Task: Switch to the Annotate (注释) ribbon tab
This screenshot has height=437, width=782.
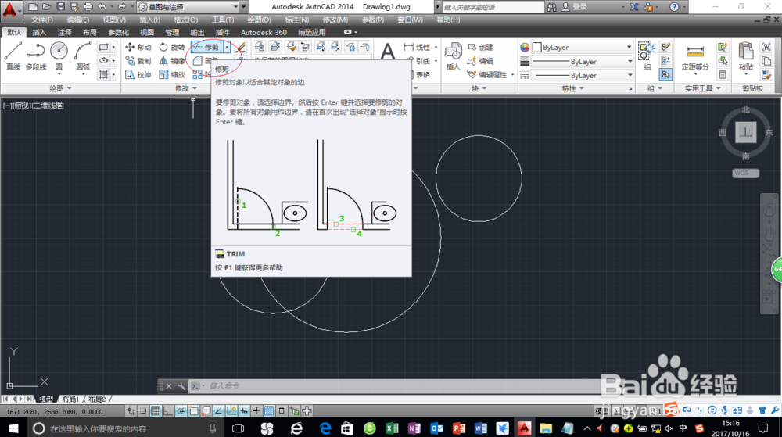Action: (x=64, y=32)
